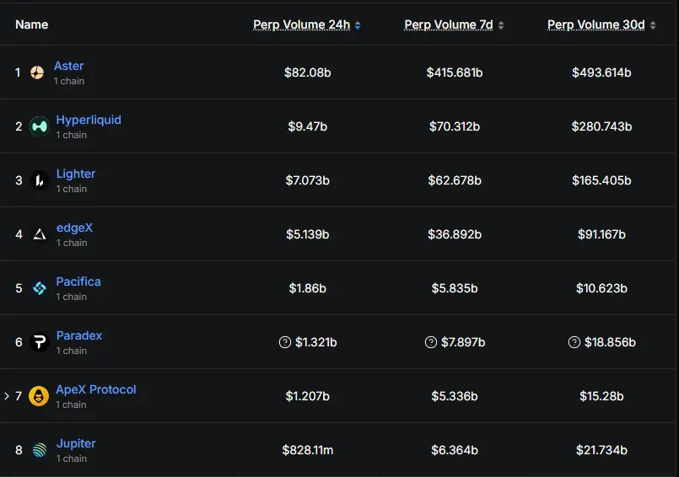Image resolution: width=679 pixels, height=477 pixels.
Task: Click the Jupiter logo icon
Action: tap(39, 450)
